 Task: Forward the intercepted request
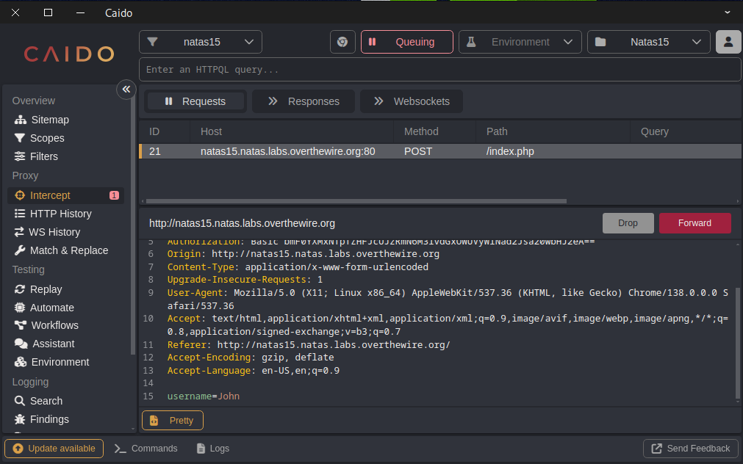pyautogui.click(x=694, y=223)
